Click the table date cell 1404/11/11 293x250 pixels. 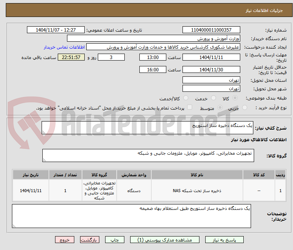pos(31,191)
